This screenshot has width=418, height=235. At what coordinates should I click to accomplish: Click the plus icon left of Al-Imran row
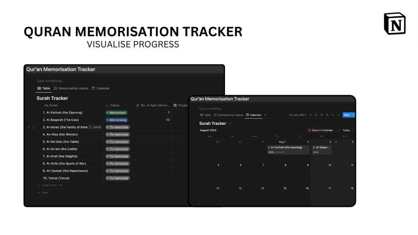click(x=29, y=127)
